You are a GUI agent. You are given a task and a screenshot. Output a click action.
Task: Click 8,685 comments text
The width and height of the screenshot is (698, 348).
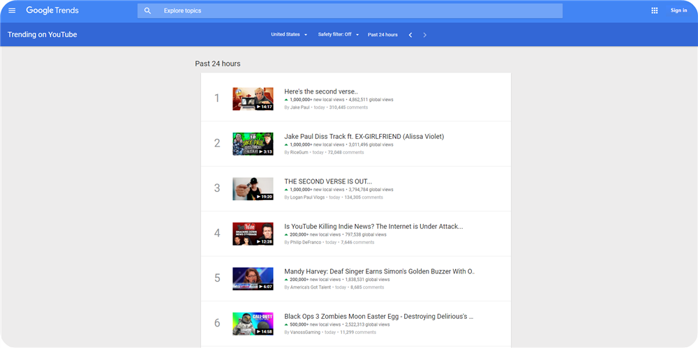point(367,287)
